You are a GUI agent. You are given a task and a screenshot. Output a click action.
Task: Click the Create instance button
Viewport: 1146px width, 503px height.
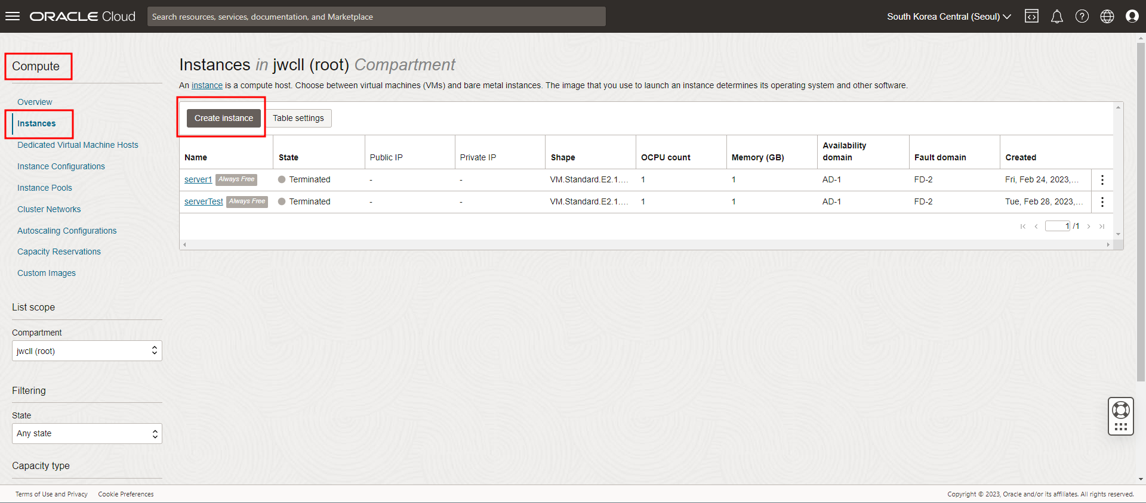(224, 118)
